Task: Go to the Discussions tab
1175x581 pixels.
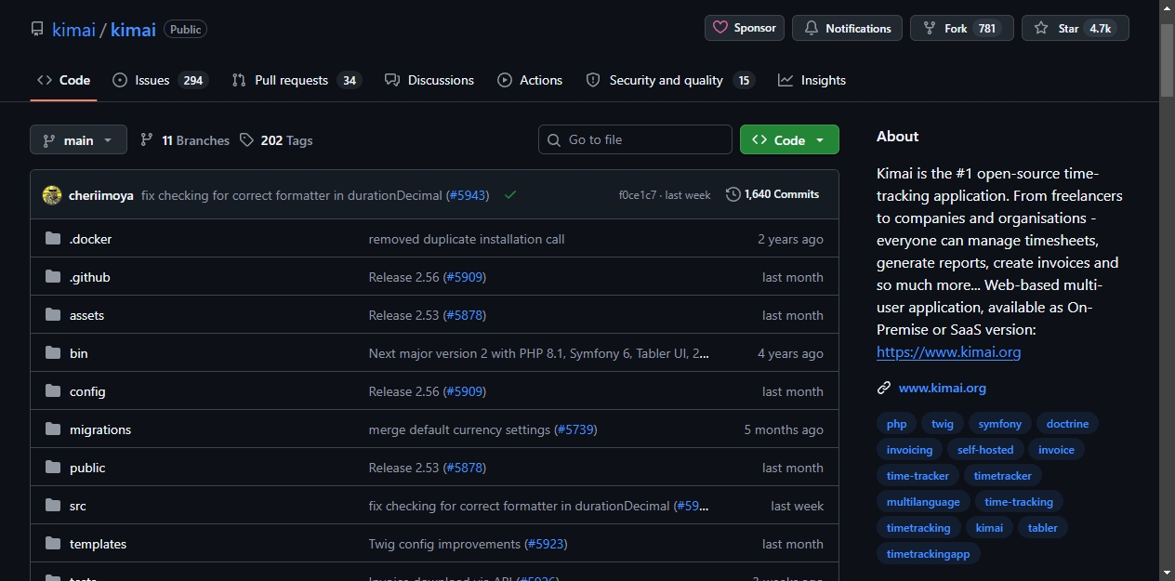Action: (429, 80)
